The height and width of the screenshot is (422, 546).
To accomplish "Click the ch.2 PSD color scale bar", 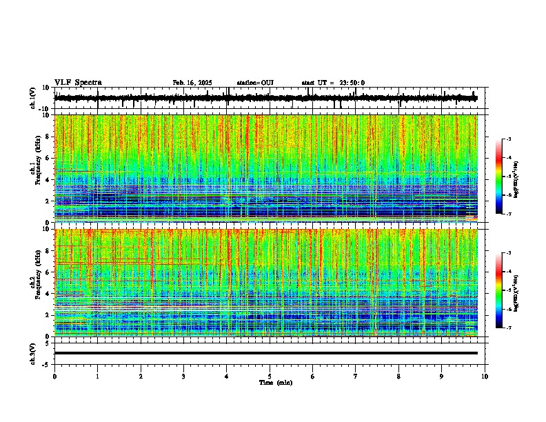I will [x=498, y=290].
